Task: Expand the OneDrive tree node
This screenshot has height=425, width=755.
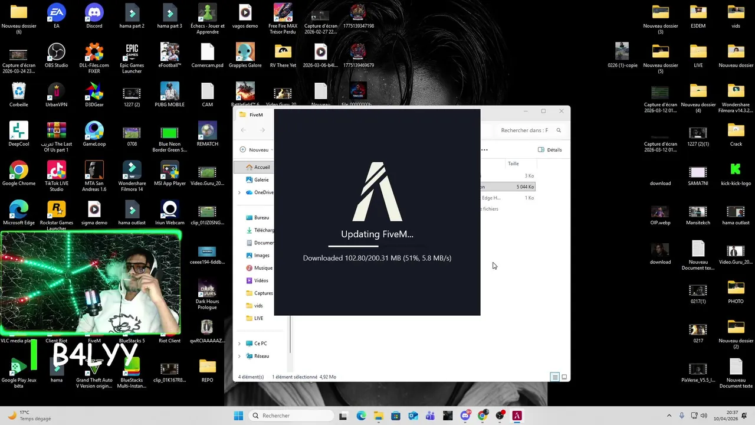Action: [239, 192]
